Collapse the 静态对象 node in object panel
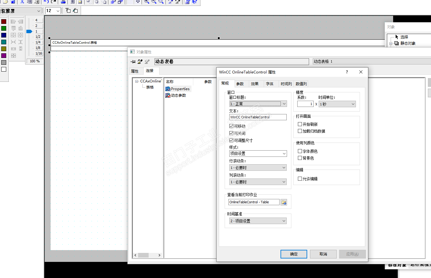This screenshot has height=278, width=431. coord(391,43)
